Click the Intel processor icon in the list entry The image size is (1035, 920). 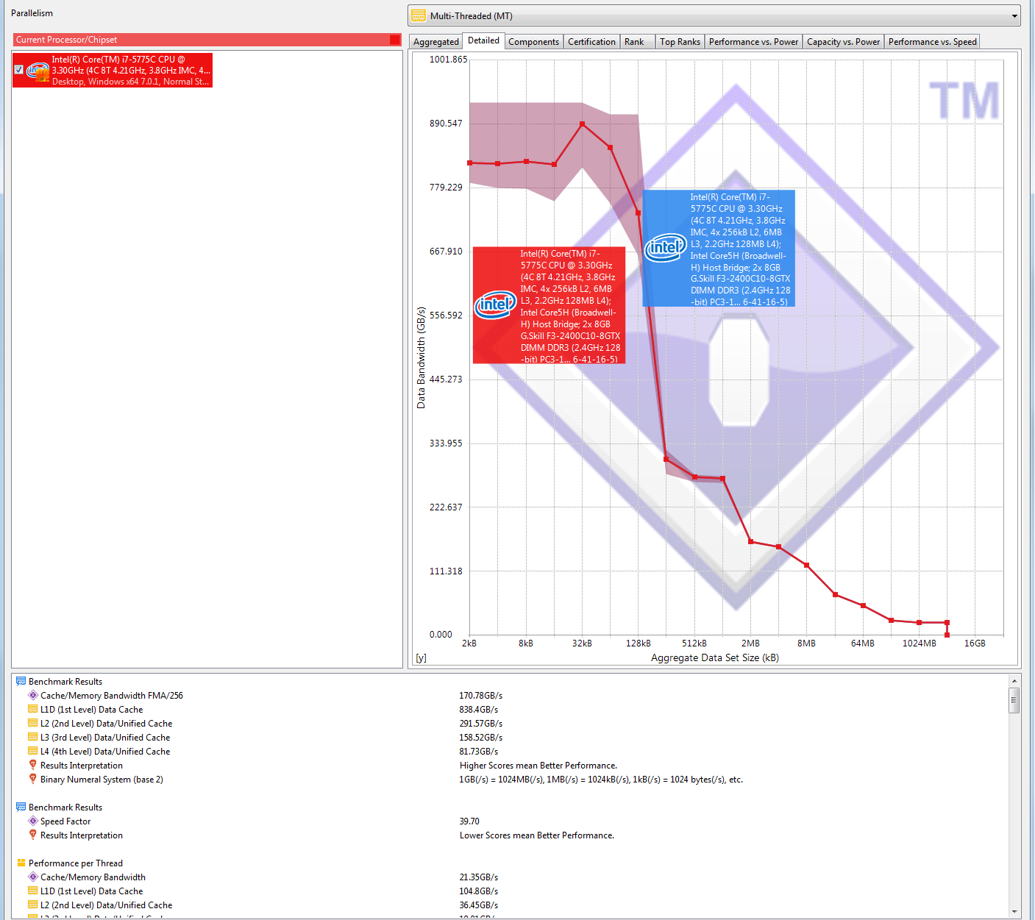(38, 71)
